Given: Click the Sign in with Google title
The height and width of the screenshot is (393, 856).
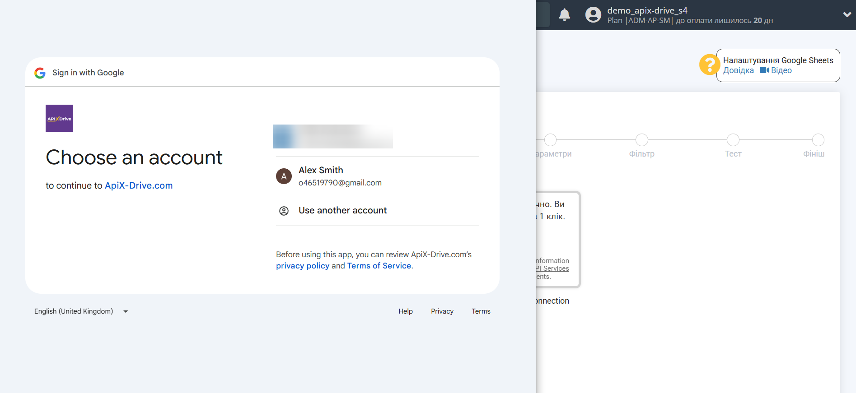Looking at the screenshot, I should pyautogui.click(x=88, y=73).
